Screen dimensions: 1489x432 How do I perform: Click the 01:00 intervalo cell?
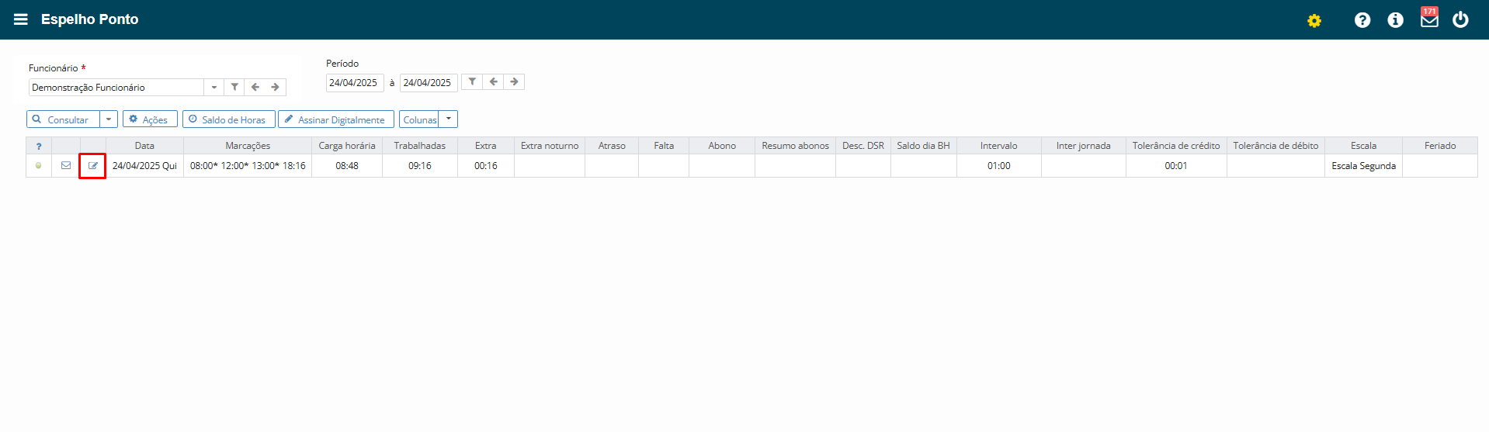point(999,166)
